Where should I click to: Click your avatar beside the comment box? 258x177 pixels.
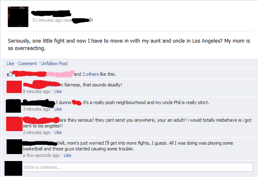pyautogui.click(x=13, y=168)
